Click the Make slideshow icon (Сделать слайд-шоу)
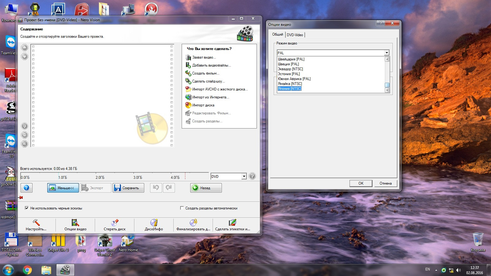This screenshot has width=491, height=276. (188, 81)
